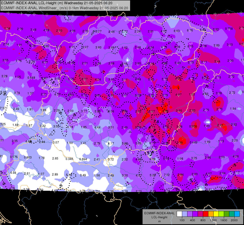
Task: Click the legend value label 400
Action: [x=192, y=220]
